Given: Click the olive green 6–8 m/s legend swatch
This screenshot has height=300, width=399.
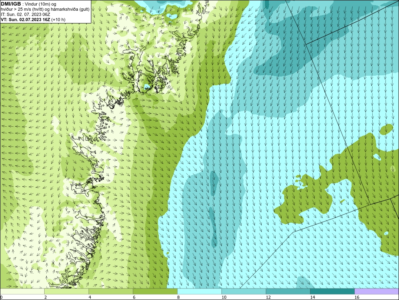Looking at the screenshot, I should pyautogui.click(x=155, y=291).
